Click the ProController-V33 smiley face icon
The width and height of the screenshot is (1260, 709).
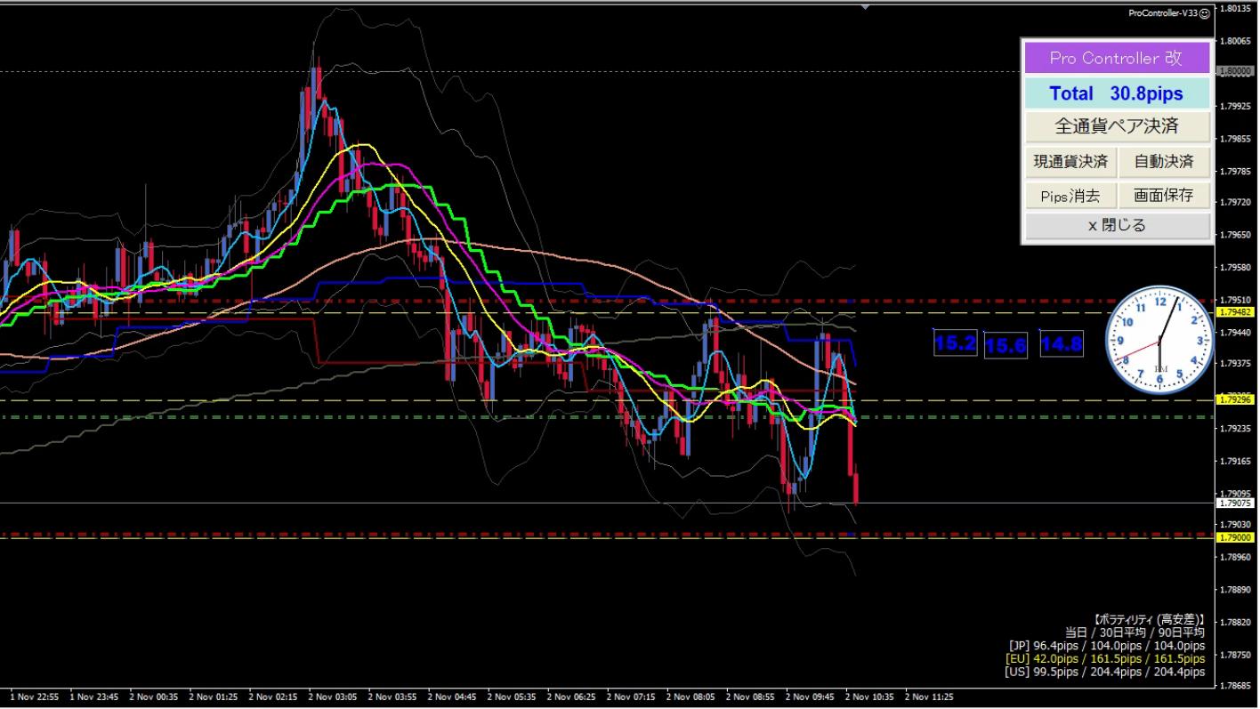pos(1204,13)
